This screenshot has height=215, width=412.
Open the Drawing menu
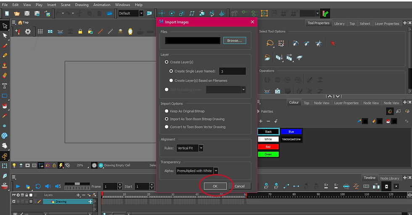pyautogui.click(x=82, y=5)
